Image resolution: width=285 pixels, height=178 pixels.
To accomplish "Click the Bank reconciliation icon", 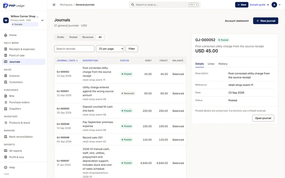I will point(6,136).
